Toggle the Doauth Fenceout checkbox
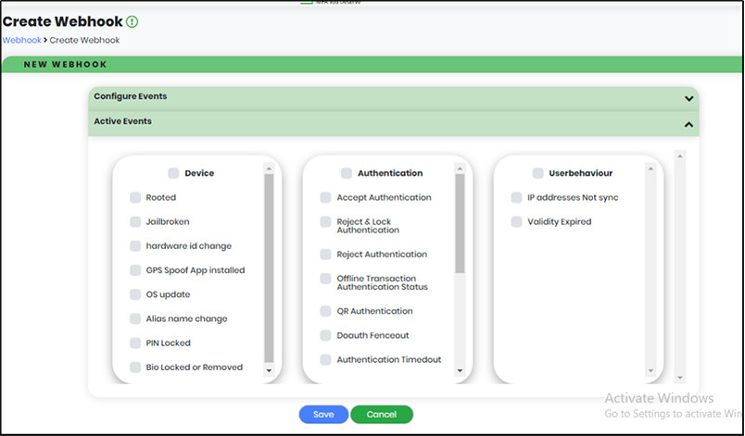This screenshot has width=745, height=436. point(325,335)
